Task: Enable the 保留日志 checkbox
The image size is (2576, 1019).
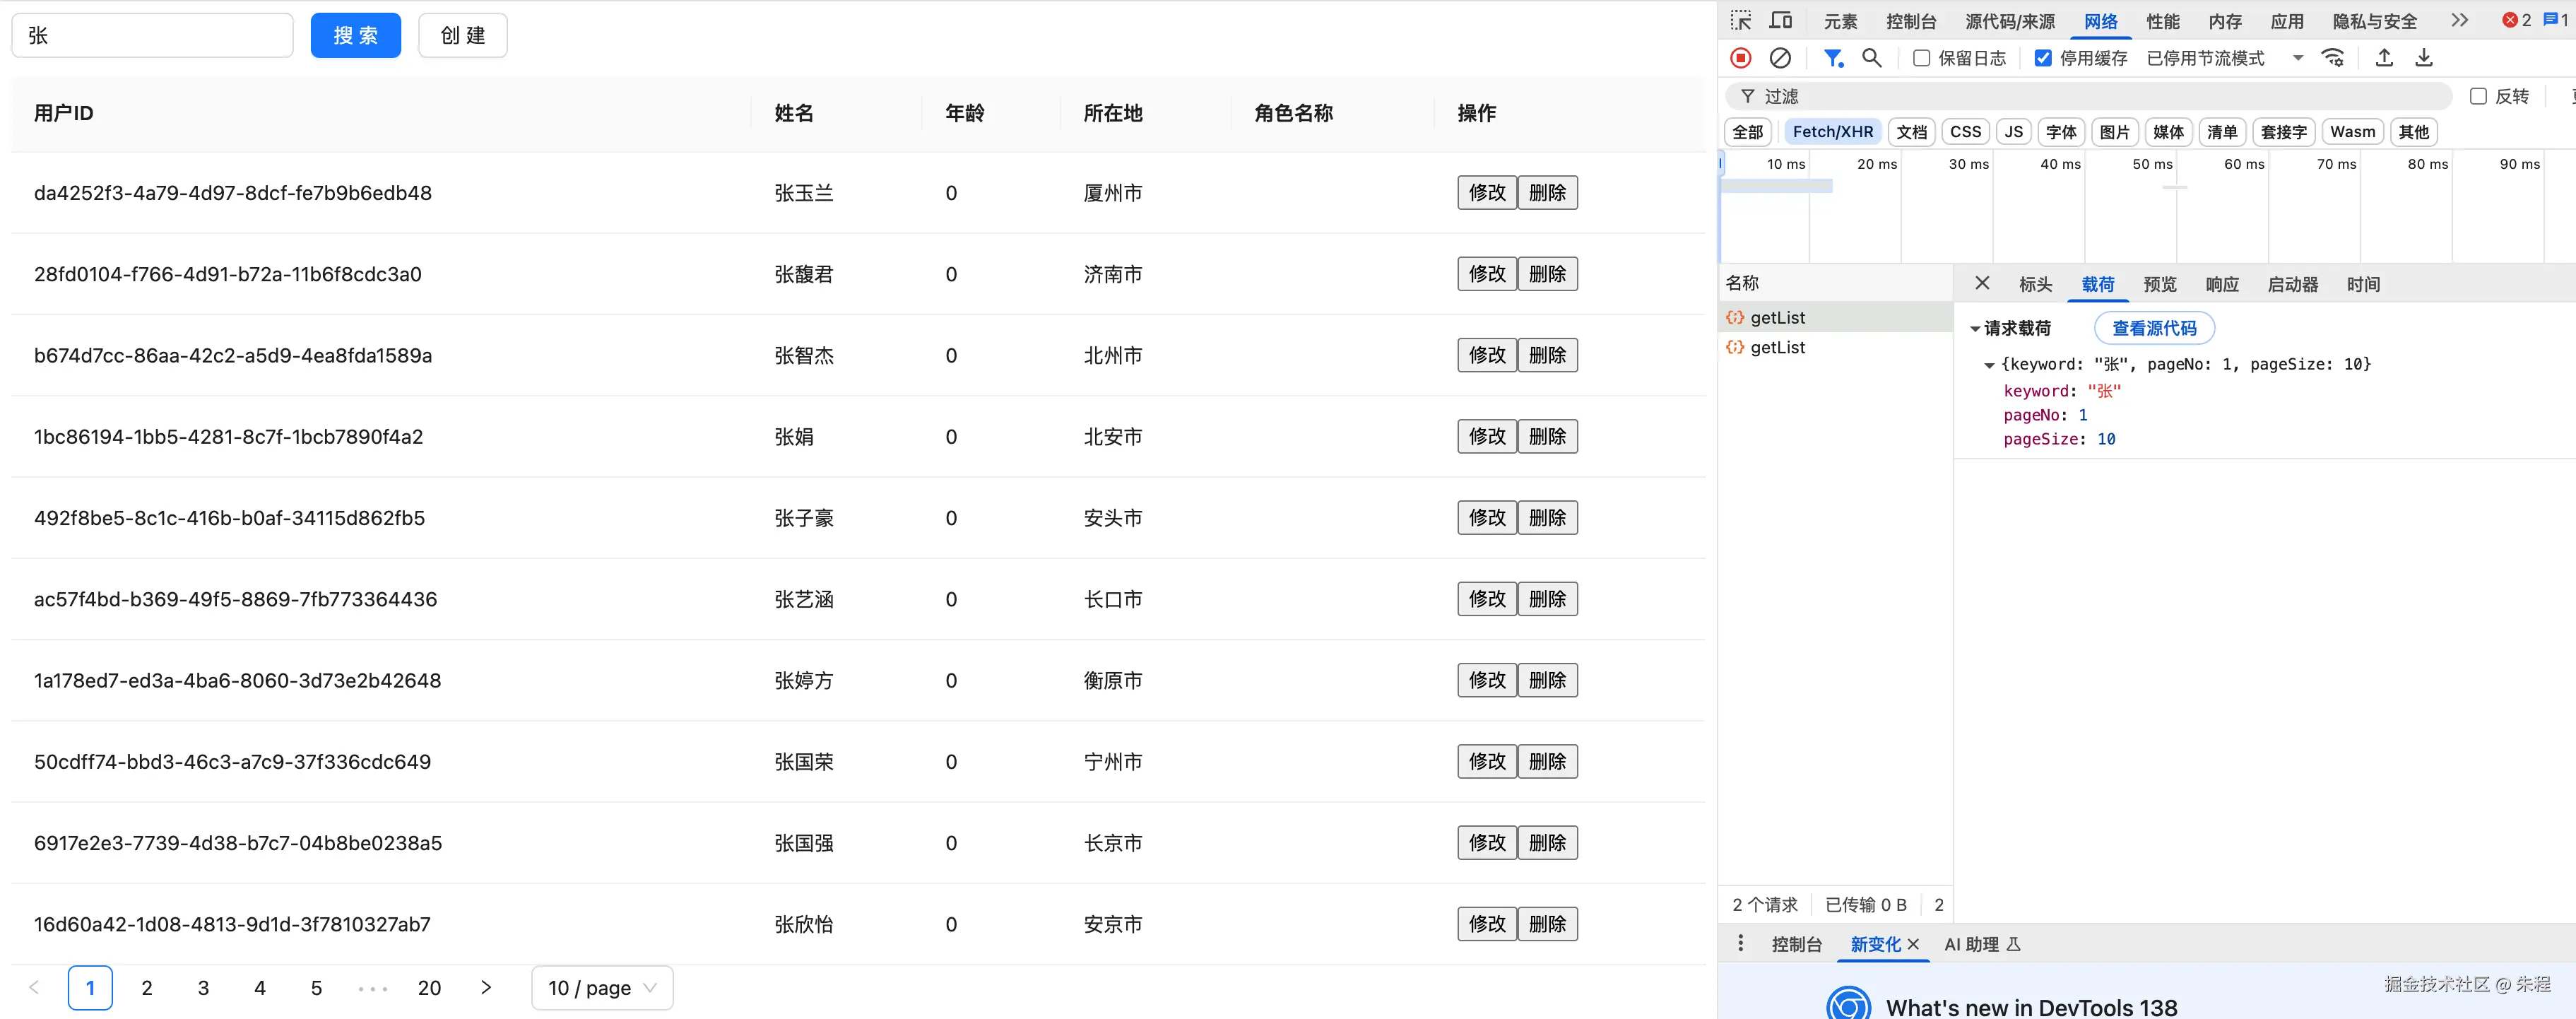Action: point(1921,58)
